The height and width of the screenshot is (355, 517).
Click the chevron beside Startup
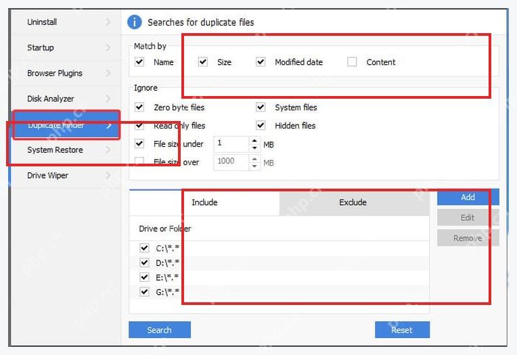click(108, 47)
